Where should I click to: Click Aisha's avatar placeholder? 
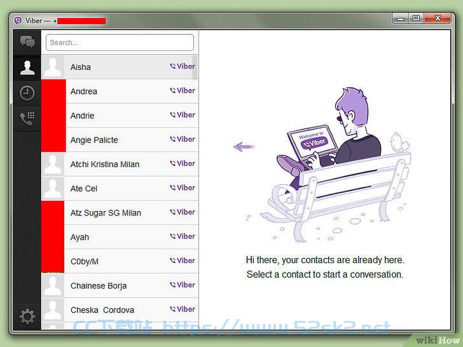tap(53, 67)
